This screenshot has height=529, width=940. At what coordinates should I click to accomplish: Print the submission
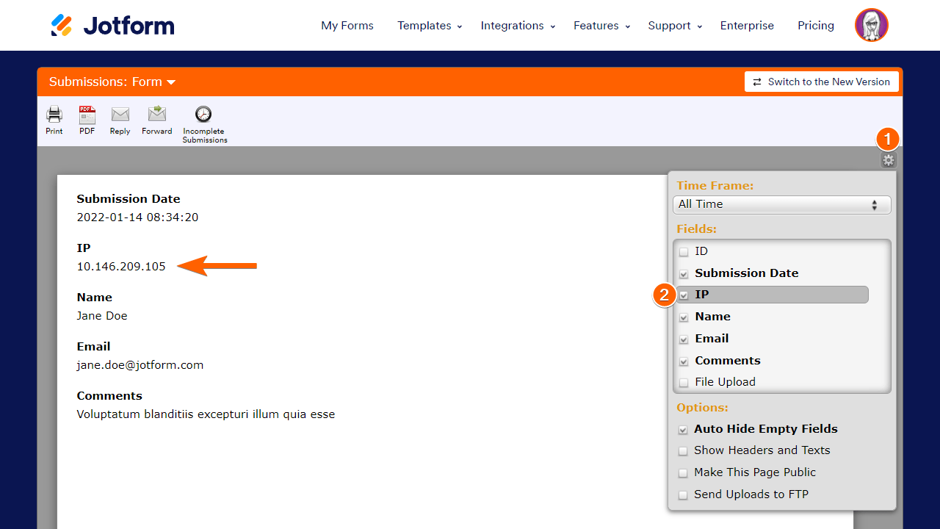click(x=54, y=120)
